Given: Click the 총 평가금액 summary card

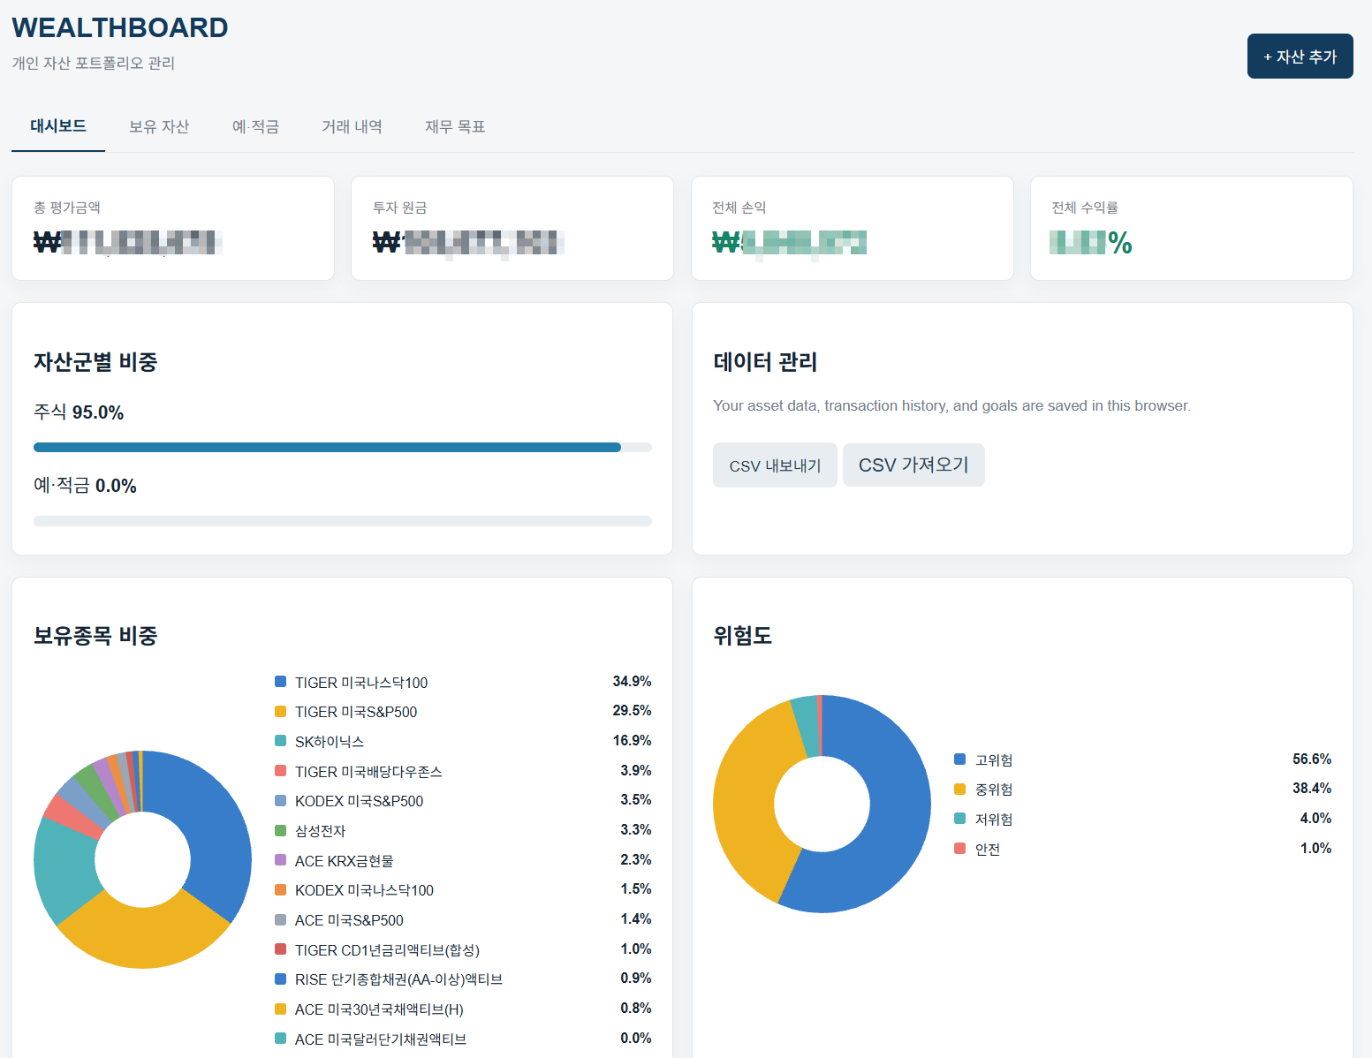Looking at the screenshot, I should click(173, 228).
